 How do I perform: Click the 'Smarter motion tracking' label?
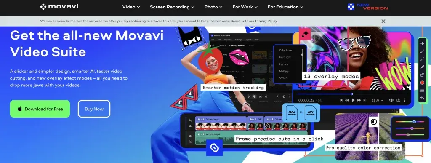(x=233, y=88)
